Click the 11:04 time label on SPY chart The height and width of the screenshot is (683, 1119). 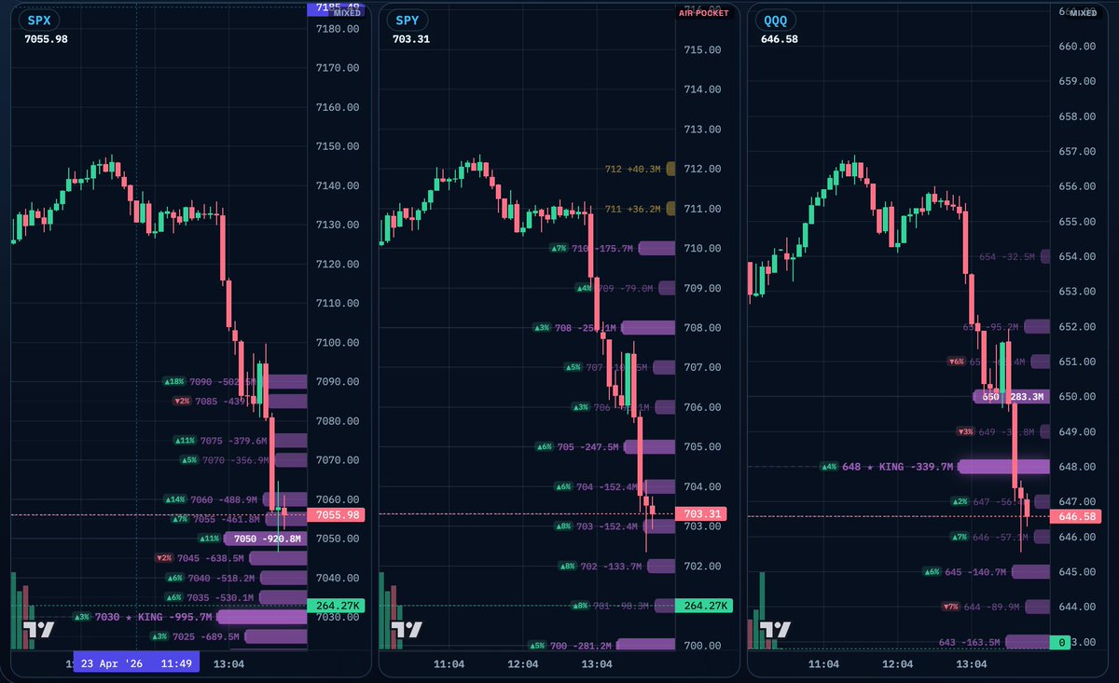coord(449,664)
